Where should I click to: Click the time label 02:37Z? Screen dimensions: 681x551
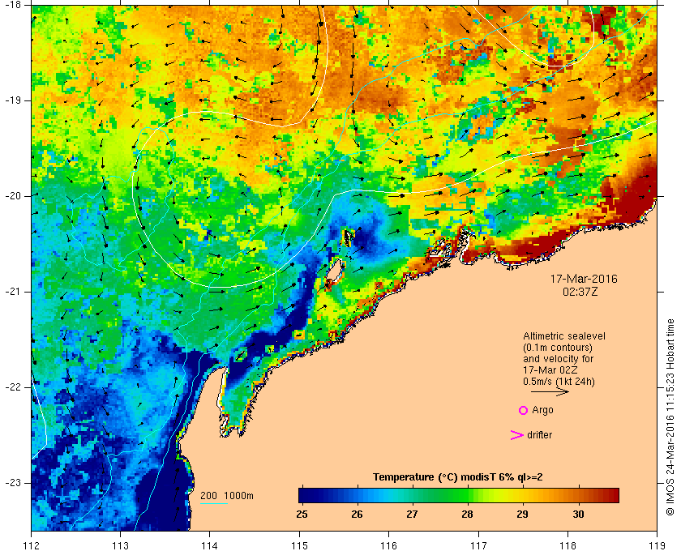[x=580, y=292]
